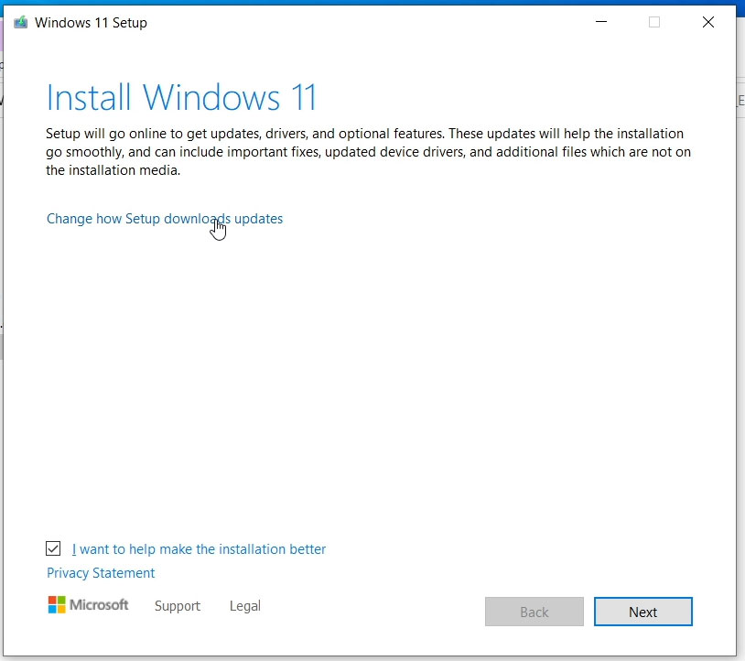The height and width of the screenshot is (661, 745).
Task: Click the setup description paragraph text
Action: [366, 152]
